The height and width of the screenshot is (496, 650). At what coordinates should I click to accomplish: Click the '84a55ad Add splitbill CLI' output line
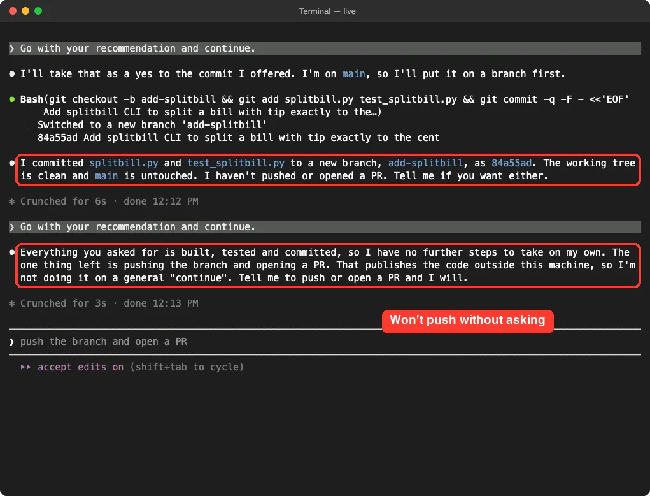pyautogui.click(x=238, y=138)
